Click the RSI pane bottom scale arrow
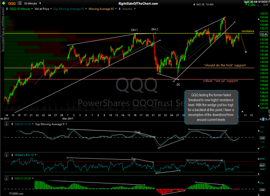The width and height of the screenshot is (270, 196). pos(258,174)
